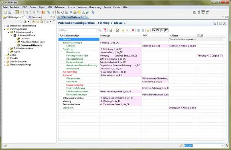Click the red X delete icon
The width and height of the screenshot is (231, 150).
click(x=133, y=30)
